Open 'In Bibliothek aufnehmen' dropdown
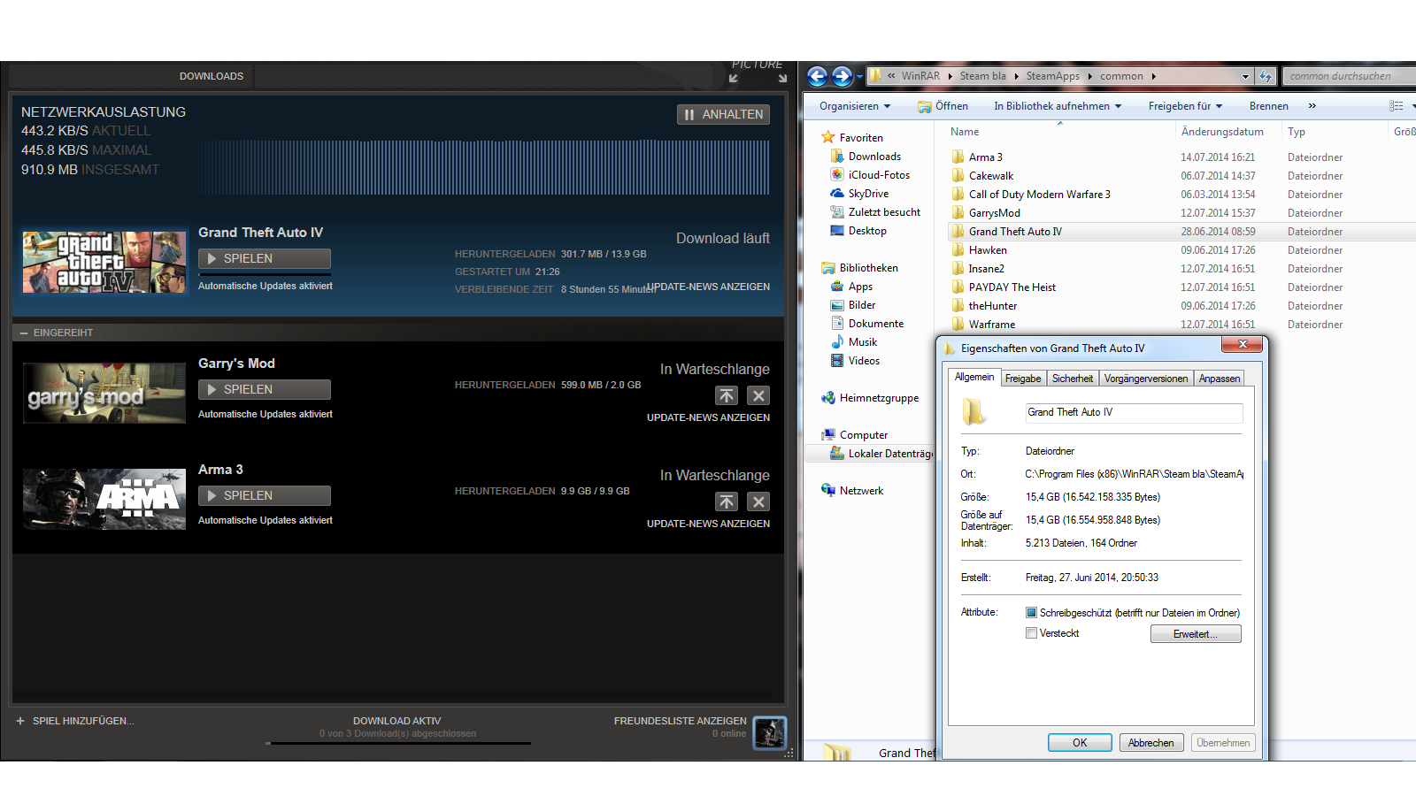 (x=1058, y=106)
